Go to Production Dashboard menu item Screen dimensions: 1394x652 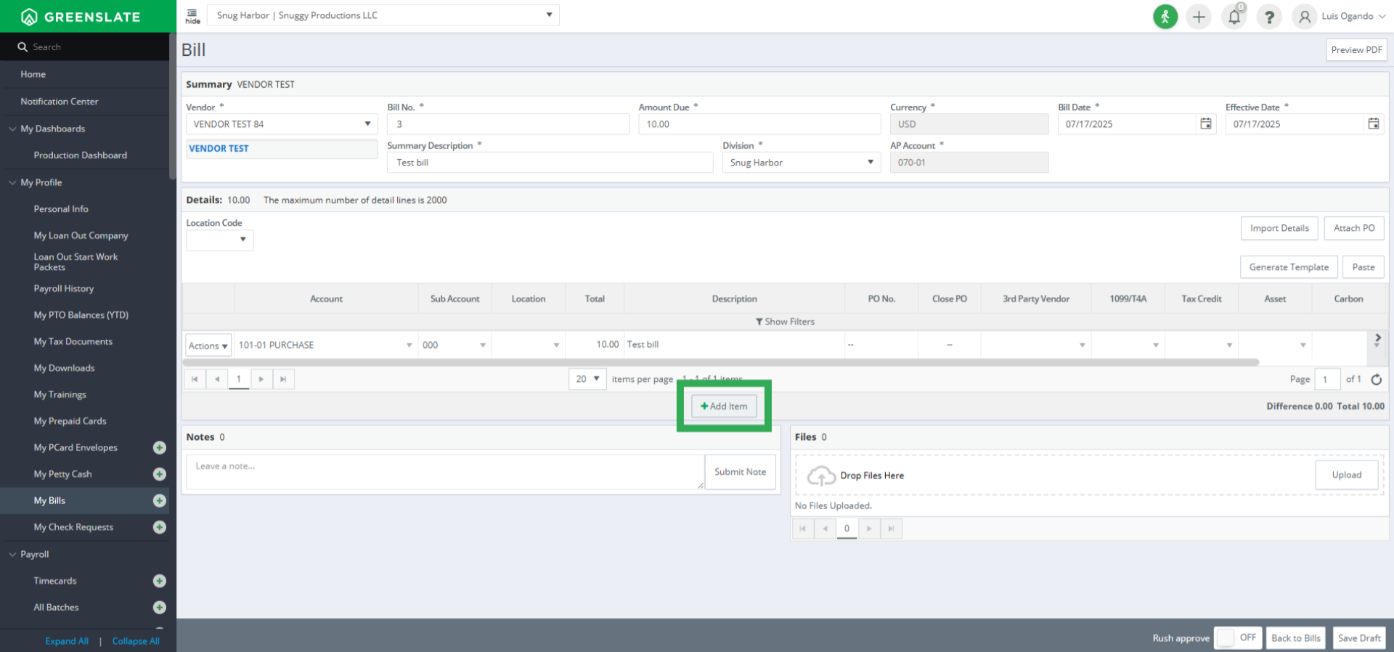coord(80,155)
